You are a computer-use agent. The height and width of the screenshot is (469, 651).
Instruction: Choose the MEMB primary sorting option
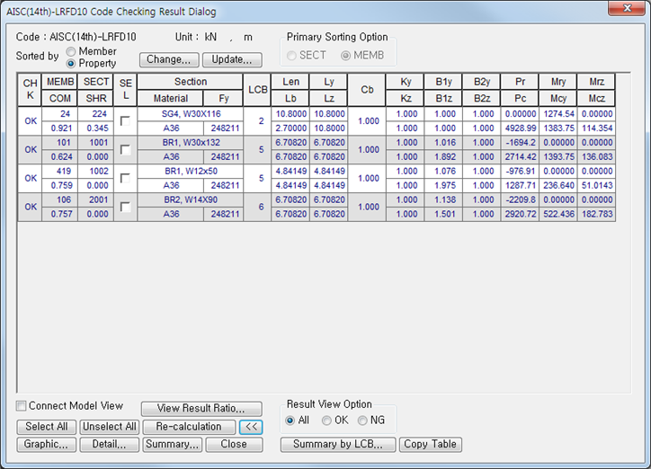[x=345, y=56]
